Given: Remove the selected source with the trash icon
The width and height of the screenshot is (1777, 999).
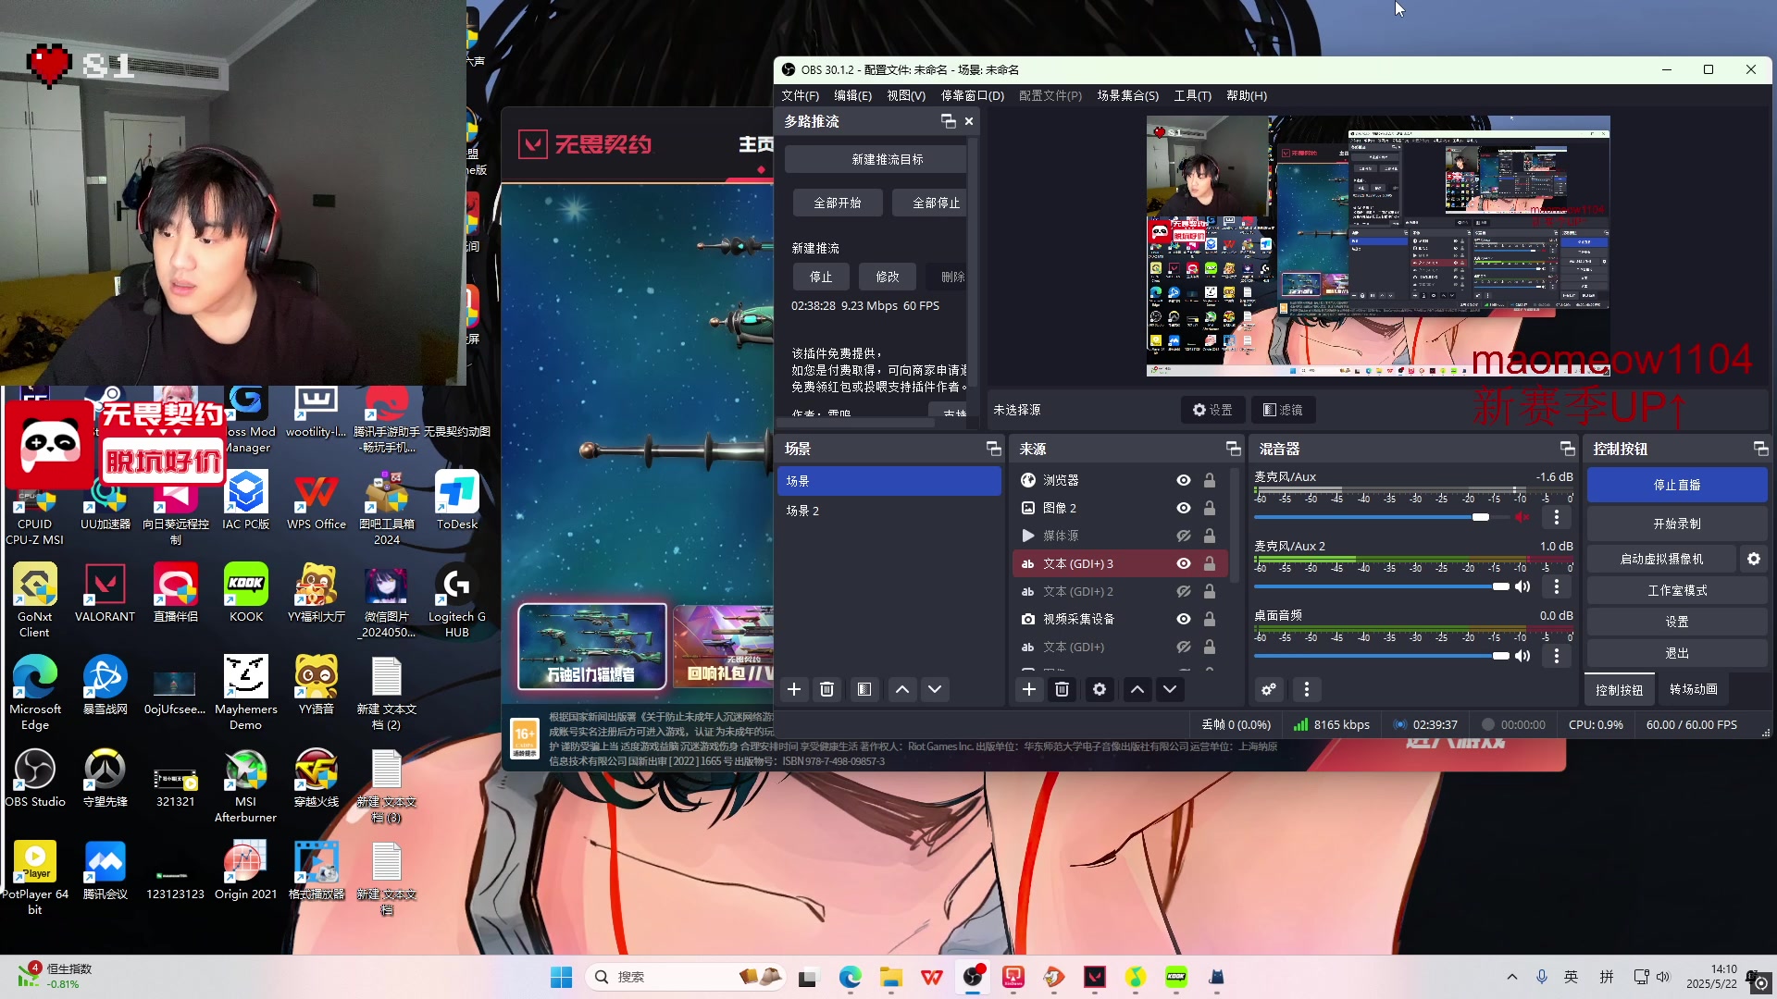Looking at the screenshot, I should pos(1062,689).
